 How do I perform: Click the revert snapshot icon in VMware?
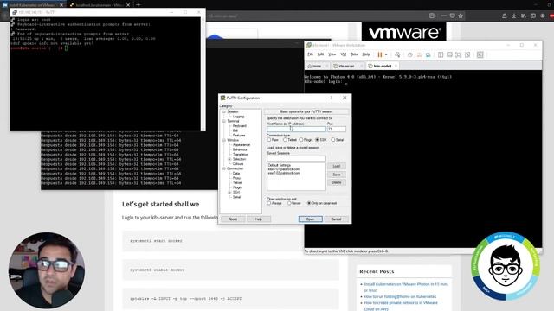pos(419,54)
